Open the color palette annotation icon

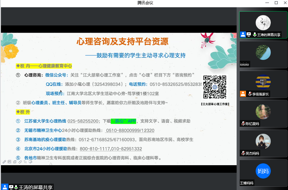15,162
